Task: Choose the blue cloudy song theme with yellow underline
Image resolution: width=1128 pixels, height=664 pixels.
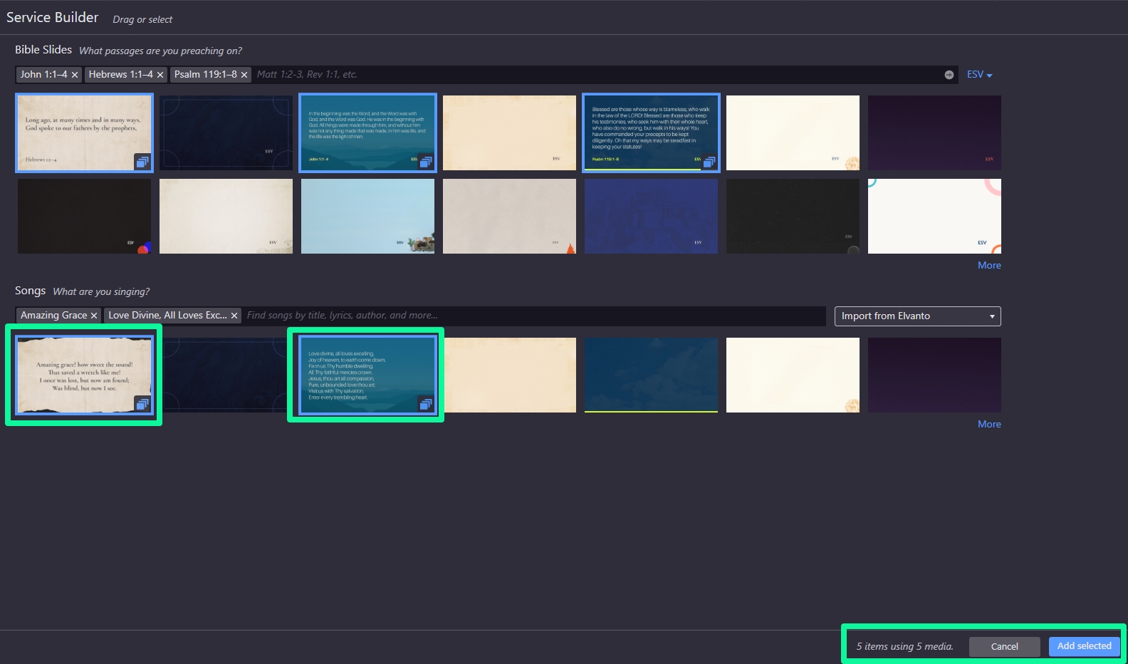Action: [x=651, y=375]
